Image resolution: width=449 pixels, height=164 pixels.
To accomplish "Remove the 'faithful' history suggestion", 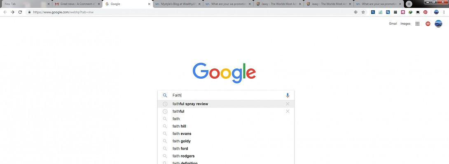I will (288, 112).
